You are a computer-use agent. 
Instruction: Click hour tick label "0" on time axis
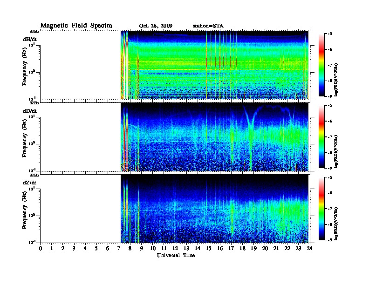tap(41, 249)
